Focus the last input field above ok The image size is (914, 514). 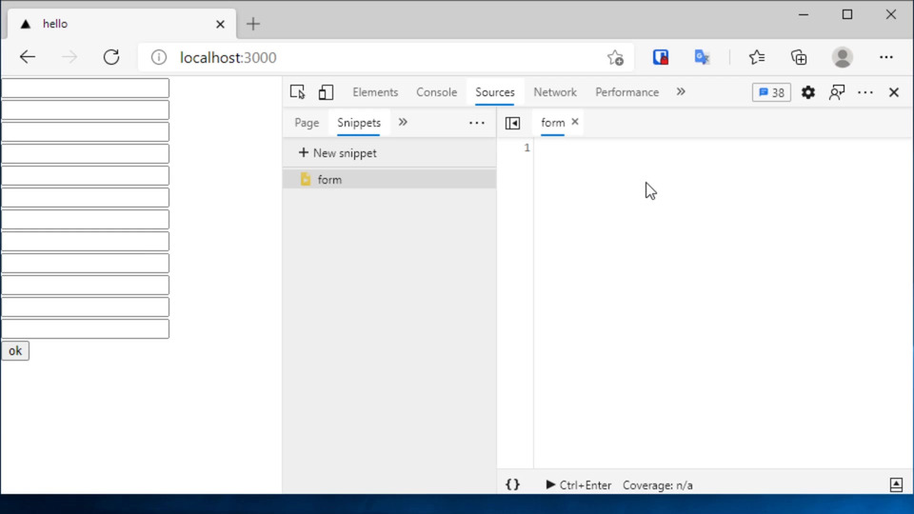point(85,328)
